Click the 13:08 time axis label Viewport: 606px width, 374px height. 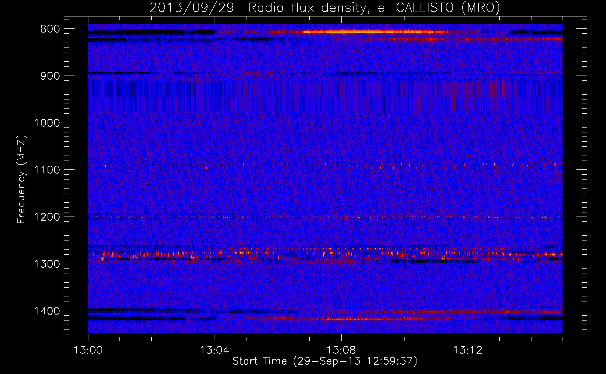coord(341,350)
